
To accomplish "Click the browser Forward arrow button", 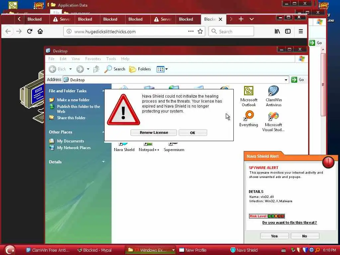I will coord(19,31).
